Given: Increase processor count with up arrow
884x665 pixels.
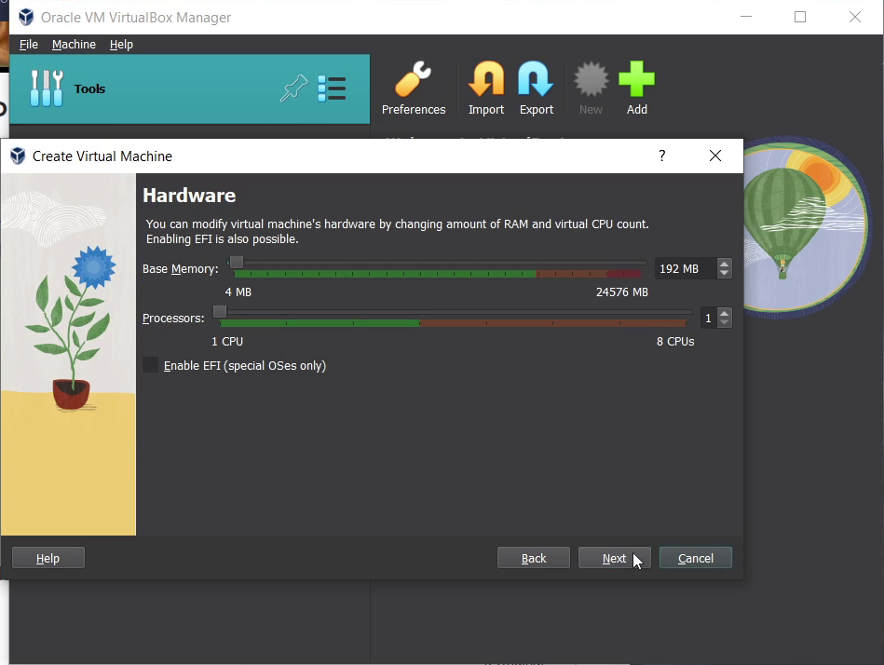Looking at the screenshot, I should (x=725, y=313).
